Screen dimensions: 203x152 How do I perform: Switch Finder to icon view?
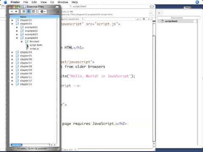coord(24,11)
